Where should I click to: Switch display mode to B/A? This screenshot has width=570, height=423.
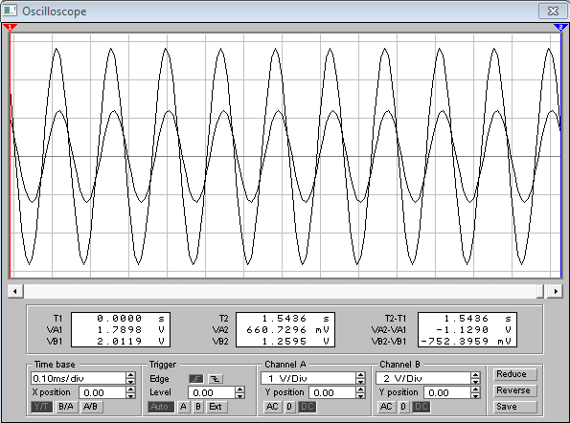tap(66, 407)
